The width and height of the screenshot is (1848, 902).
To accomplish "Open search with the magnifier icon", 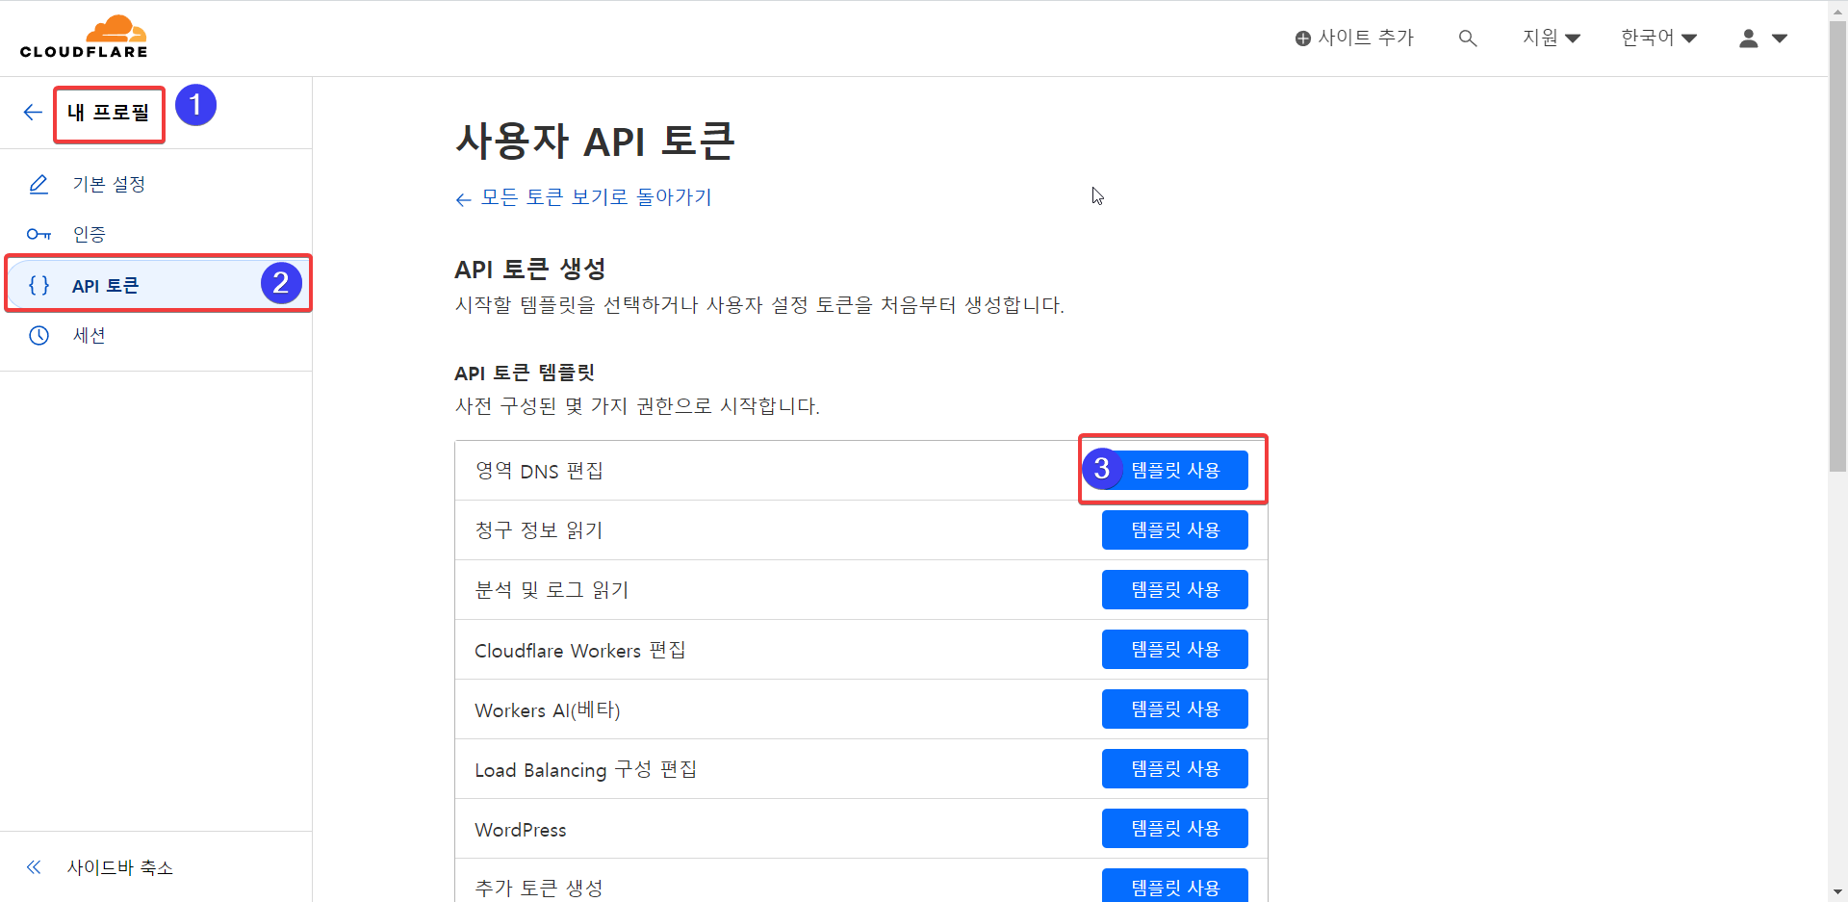I will click(x=1468, y=39).
